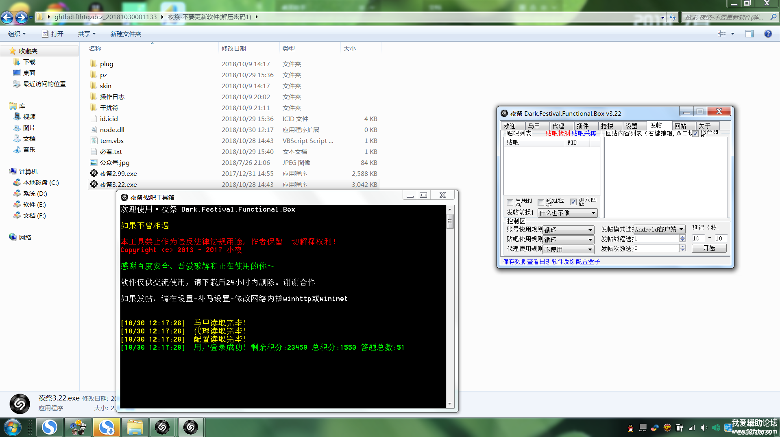780x437 pixels.
Task: Open the 发帖前操作 dropdown
Action: point(568,213)
